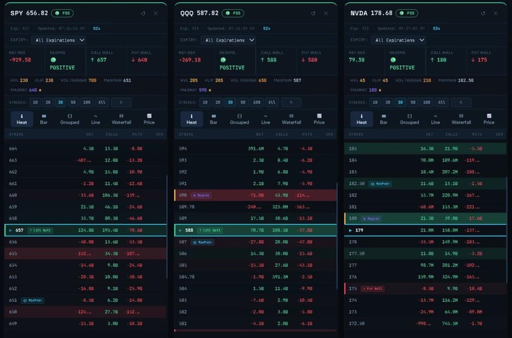The height and width of the screenshot is (338, 512).
Task: Switch QQQ panel to Price view
Action: coord(319,119)
